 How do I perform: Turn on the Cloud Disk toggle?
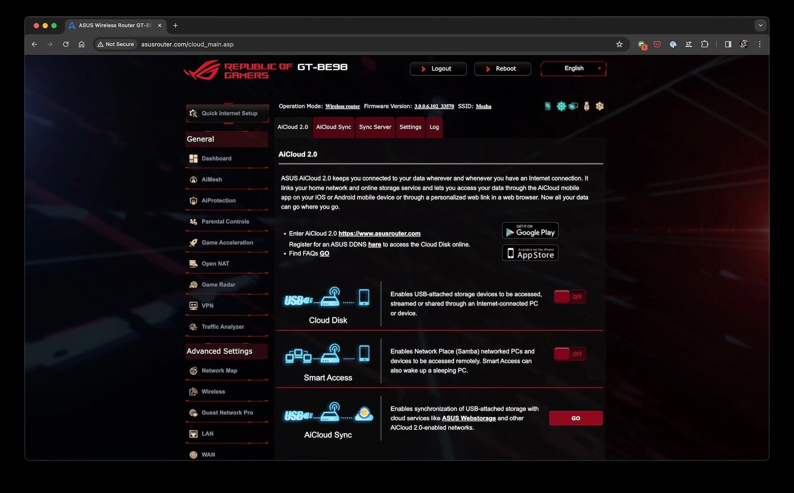570,297
